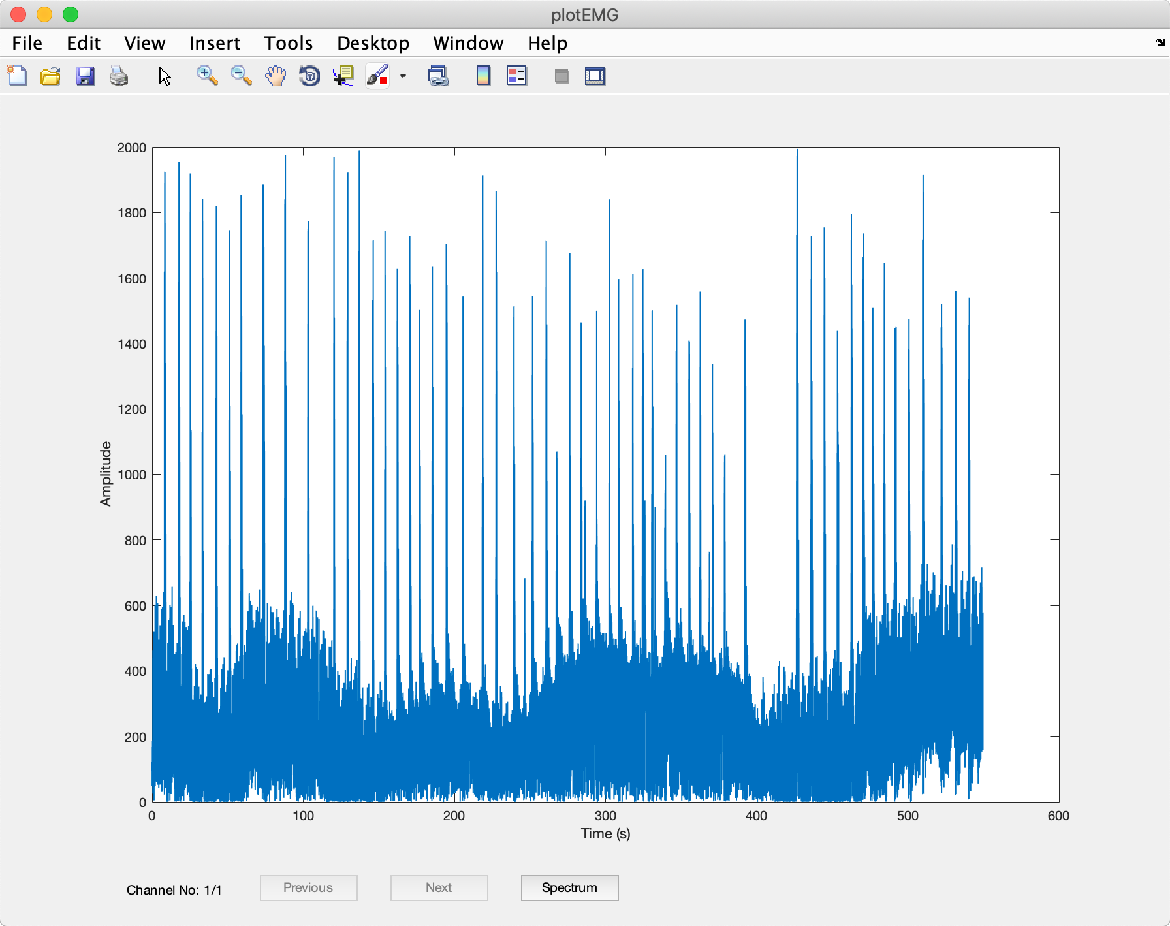Click the 600 x-axis tick label

[x=1058, y=816]
